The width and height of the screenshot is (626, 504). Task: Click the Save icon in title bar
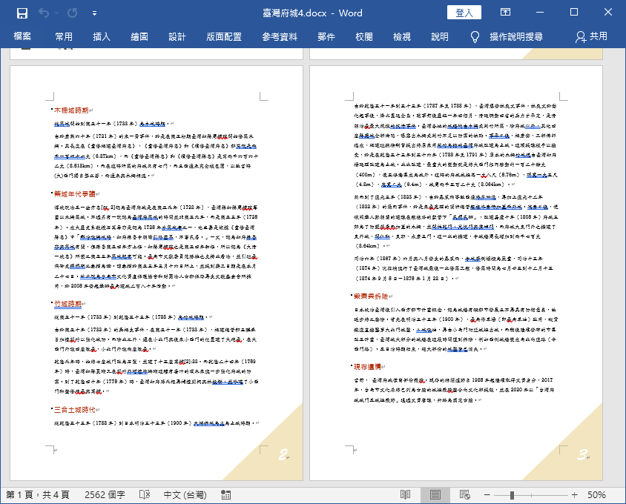click(22, 13)
